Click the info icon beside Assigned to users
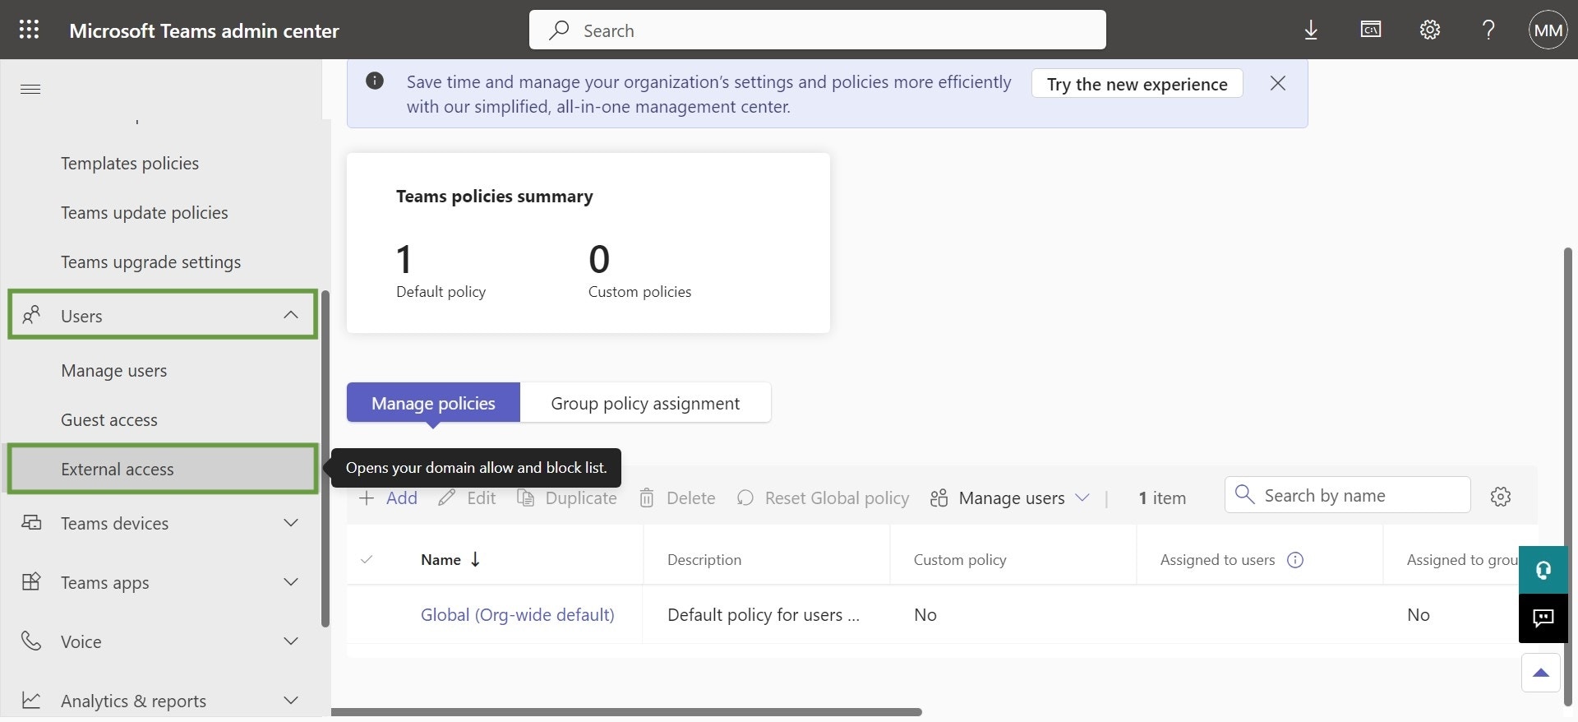1578x722 pixels. coord(1295,560)
